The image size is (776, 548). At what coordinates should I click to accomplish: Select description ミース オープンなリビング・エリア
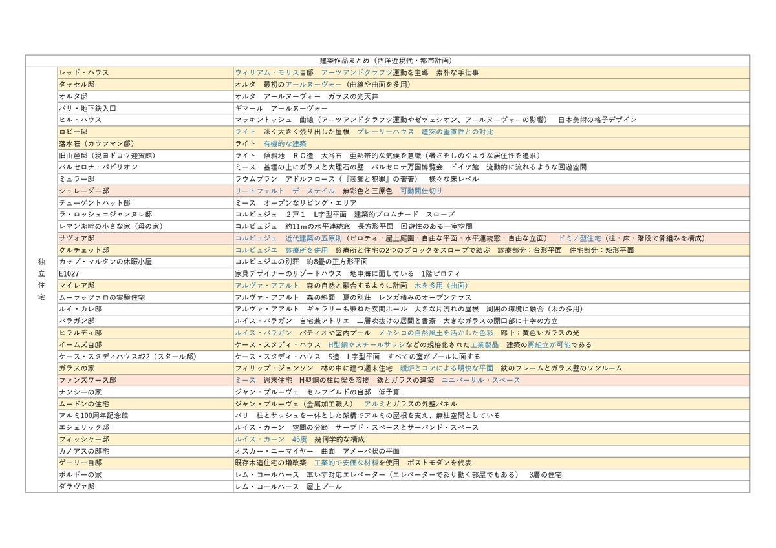[x=491, y=202]
